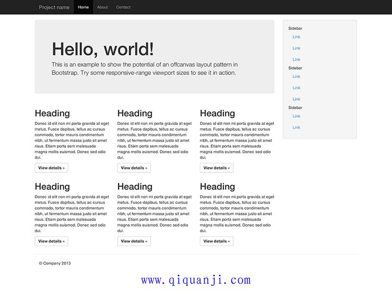Image resolution: width=392 pixels, height=294 pixels.
Task: Click View details in second row, middle column
Action: click(134, 241)
